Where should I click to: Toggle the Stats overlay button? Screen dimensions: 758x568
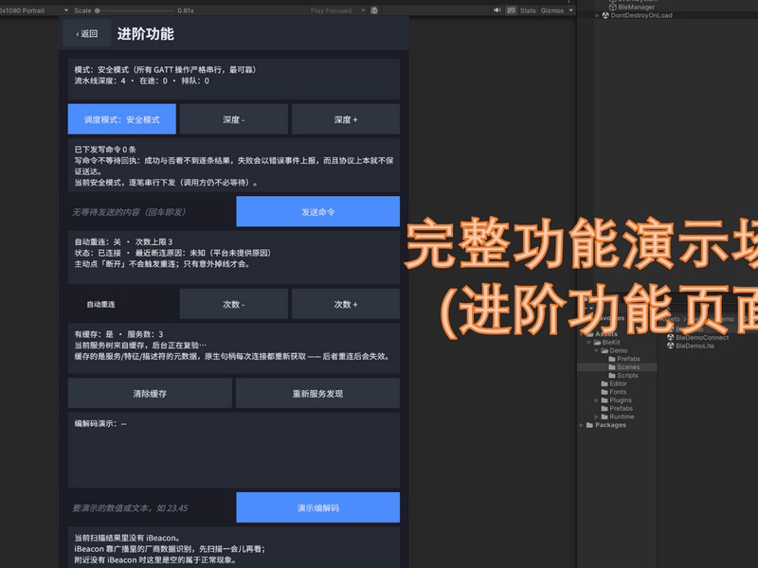click(x=528, y=10)
